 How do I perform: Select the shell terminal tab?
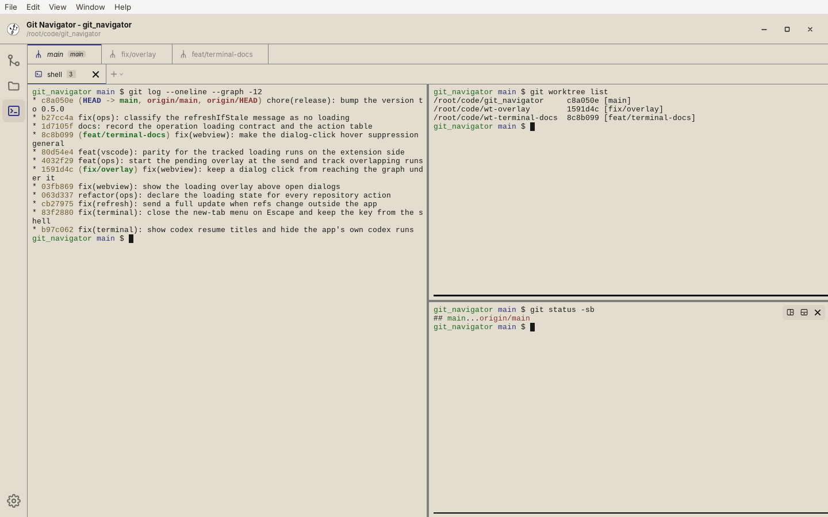click(67, 74)
